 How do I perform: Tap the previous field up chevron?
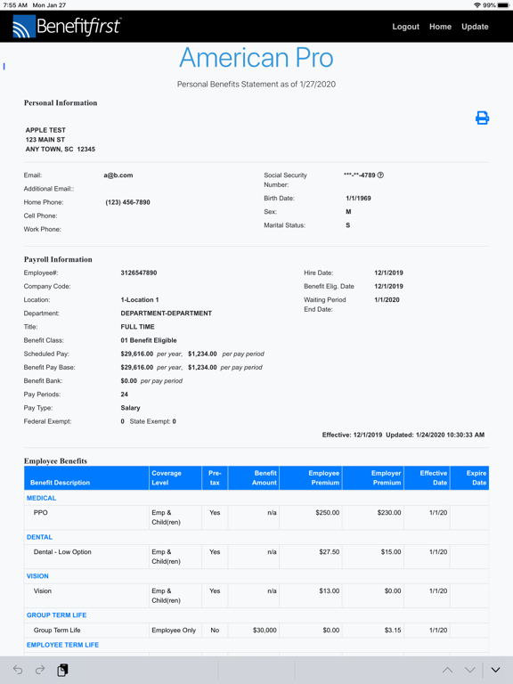[x=448, y=670]
